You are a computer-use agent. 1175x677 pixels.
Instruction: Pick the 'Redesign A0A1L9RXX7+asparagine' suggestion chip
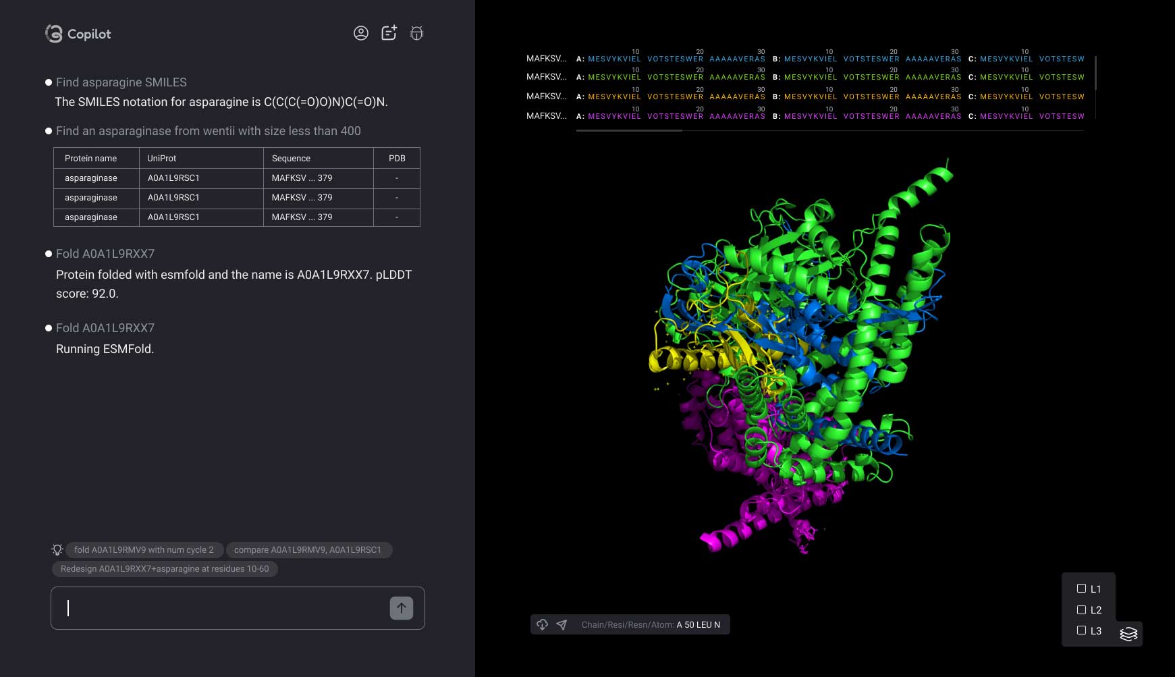(x=165, y=569)
